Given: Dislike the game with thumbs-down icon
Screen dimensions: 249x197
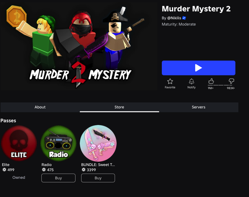Looking at the screenshot, I should point(231,81).
